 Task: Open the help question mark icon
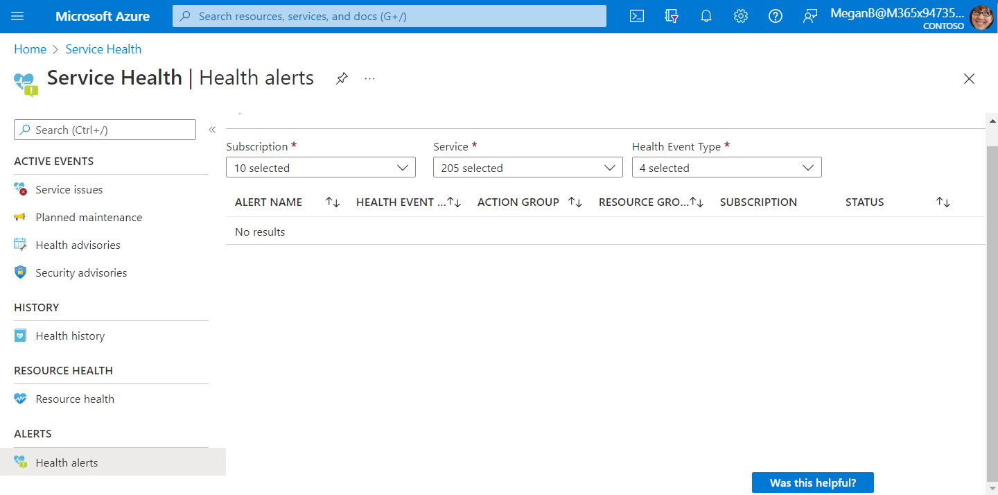(x=776, y=16)
